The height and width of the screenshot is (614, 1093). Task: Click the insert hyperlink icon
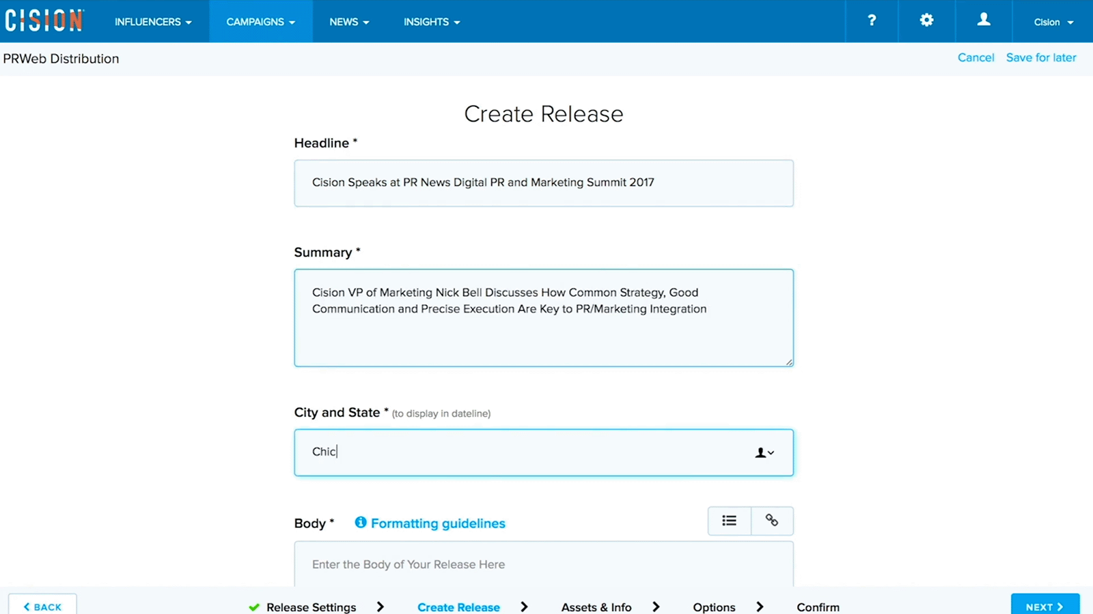[x=772, y=521]
